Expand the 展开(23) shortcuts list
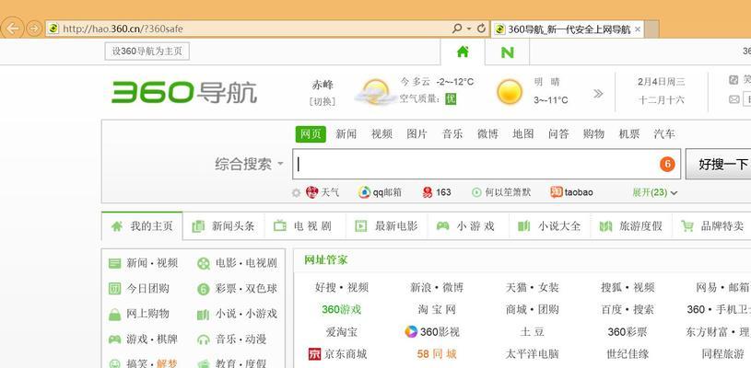The image size is (751, 368). pos(655,192)
